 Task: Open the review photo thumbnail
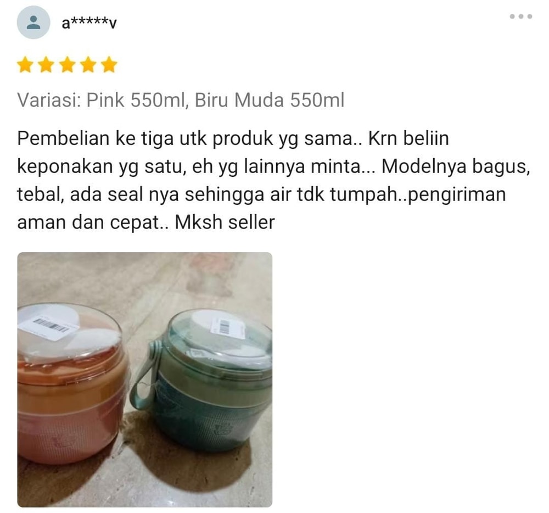click(144, 380)
